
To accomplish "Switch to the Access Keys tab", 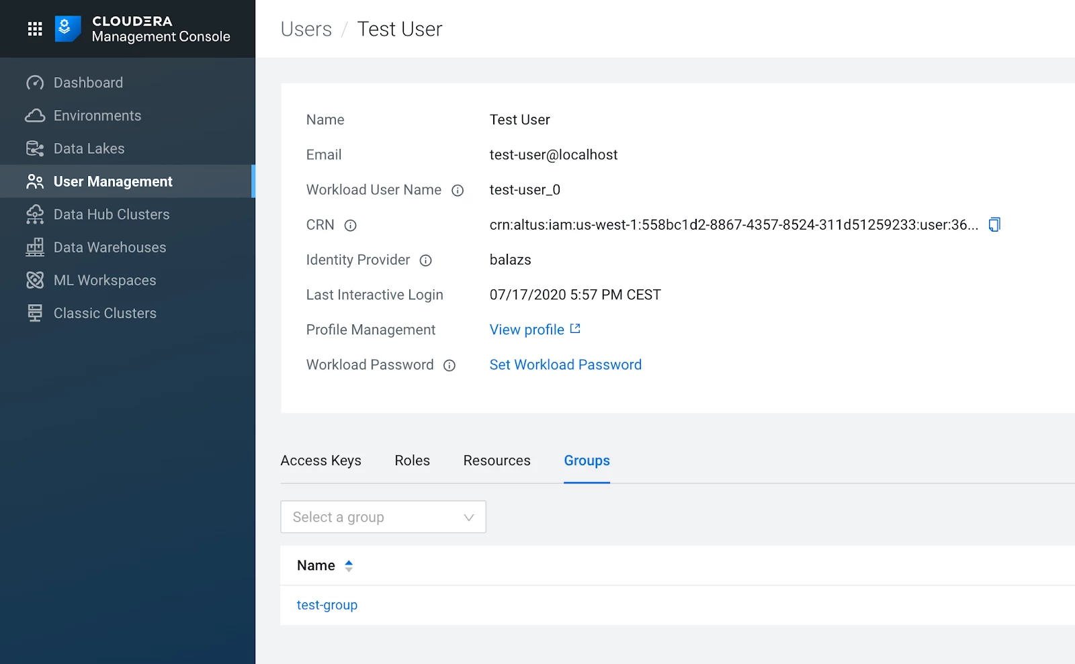I will (320, 461).
